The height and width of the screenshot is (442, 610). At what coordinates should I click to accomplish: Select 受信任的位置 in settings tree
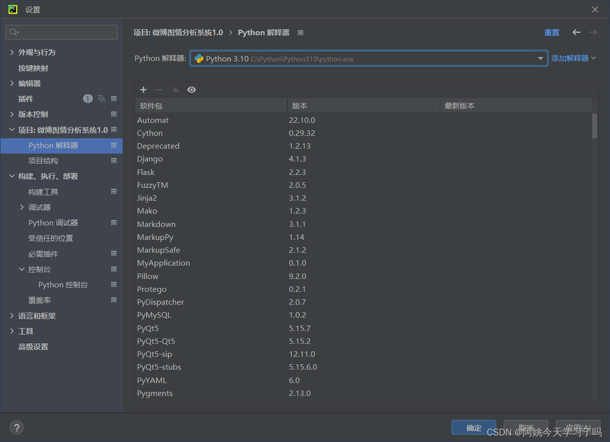coord(51,238)
